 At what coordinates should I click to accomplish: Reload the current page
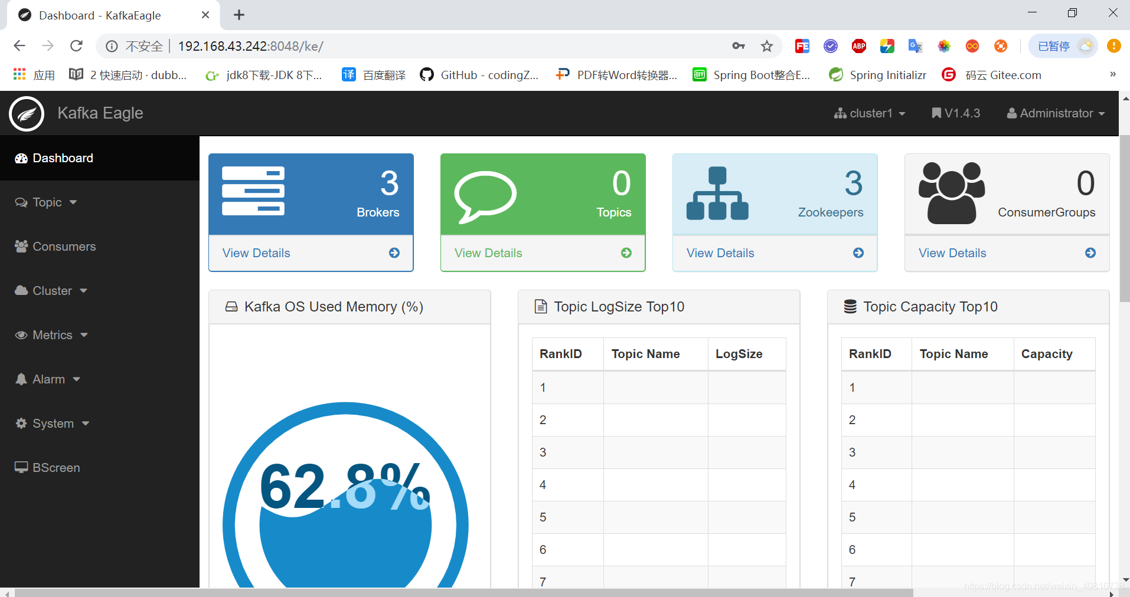pyautogui.click(x=76, y=46)
